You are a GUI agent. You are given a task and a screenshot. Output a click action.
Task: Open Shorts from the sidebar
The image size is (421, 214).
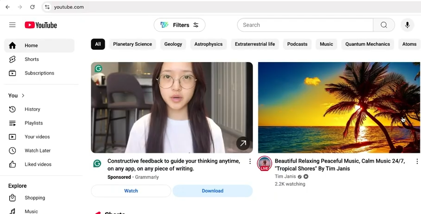pos(32,59)
